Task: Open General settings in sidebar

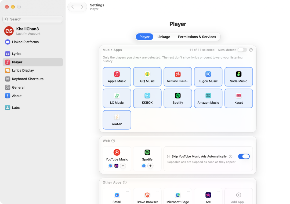Action: (x=33, y=88)
